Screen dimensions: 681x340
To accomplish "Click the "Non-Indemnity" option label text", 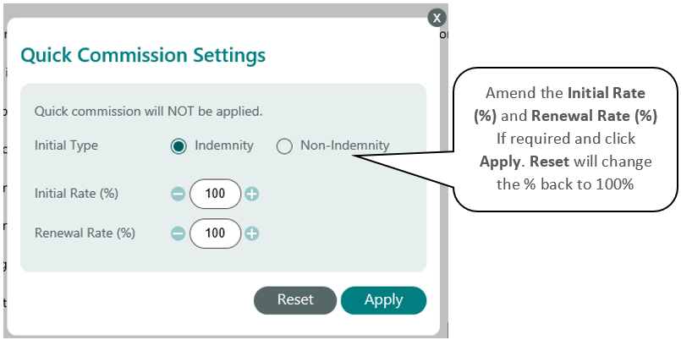I will click(x=344, y=145).
